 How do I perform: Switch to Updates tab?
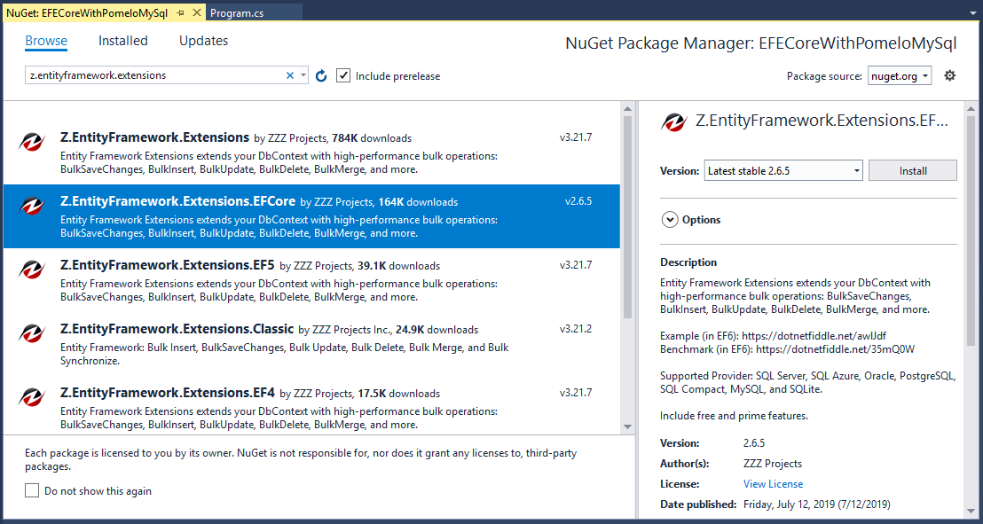pyautogui.click(x=204, y=41)
